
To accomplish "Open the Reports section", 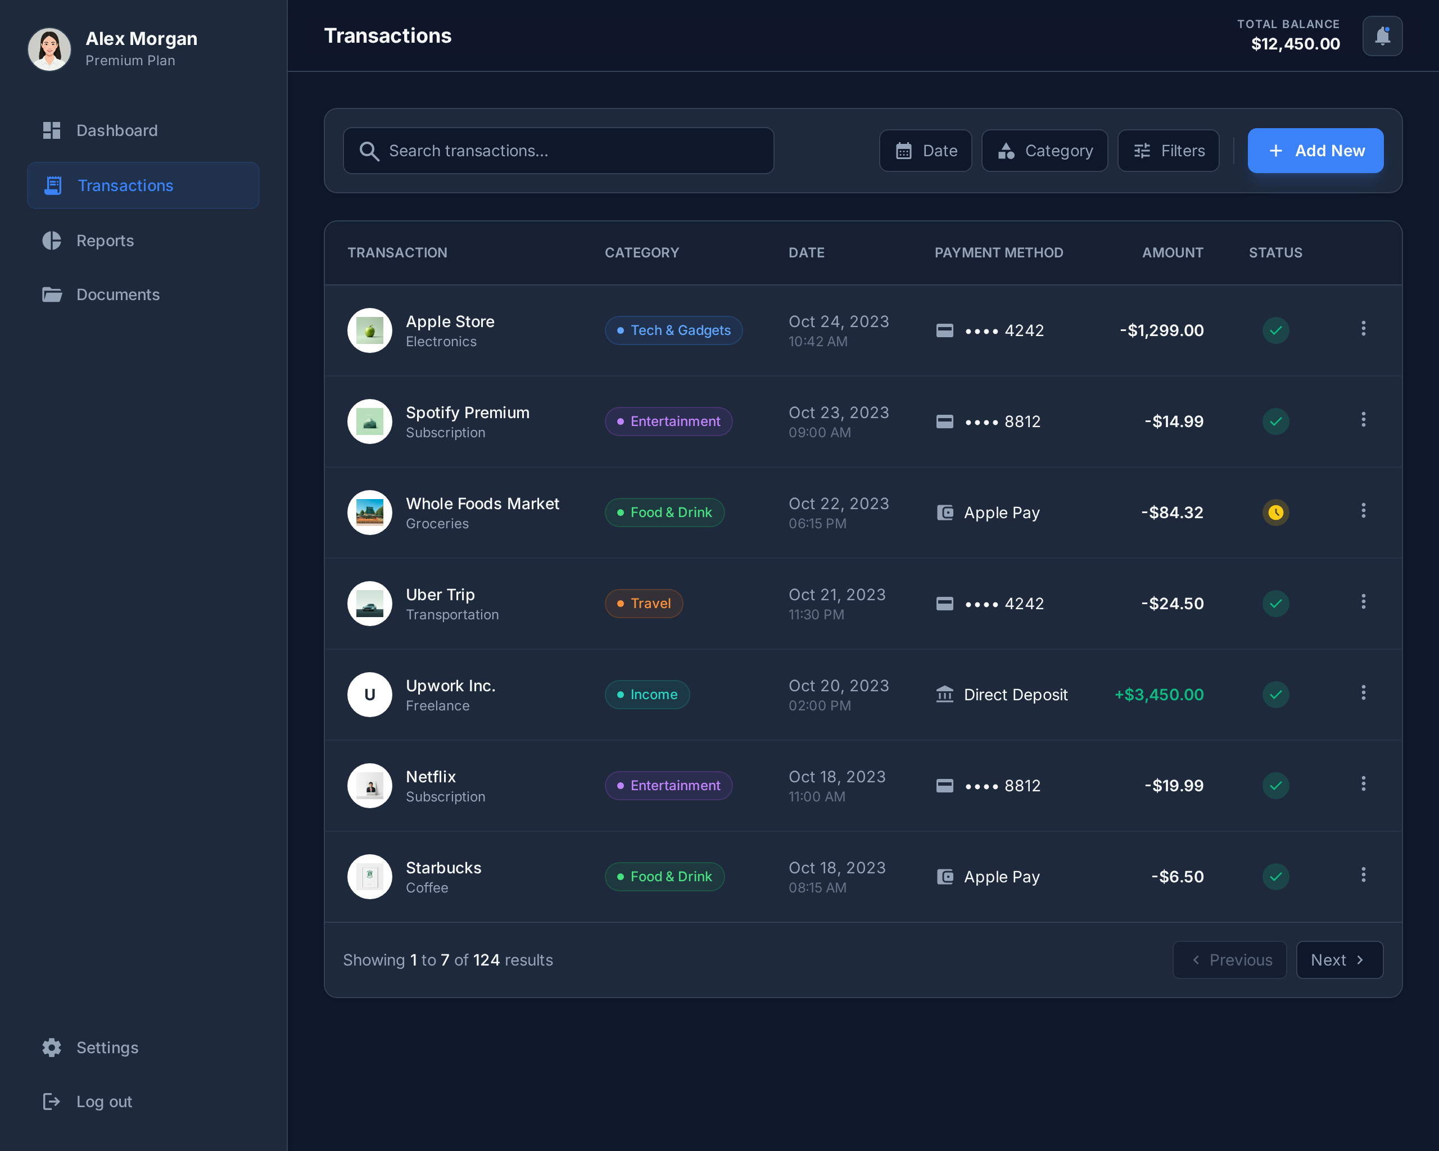I will click(105, 241).
